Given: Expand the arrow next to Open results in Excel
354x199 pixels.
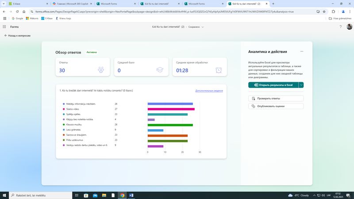Looking at the screenshot, I should tap(301, 85).
